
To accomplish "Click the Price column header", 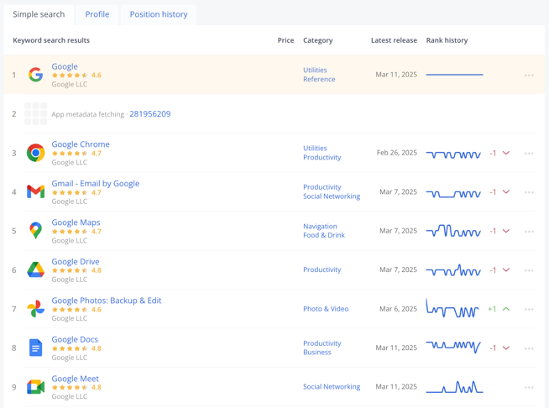I will 285,40.
